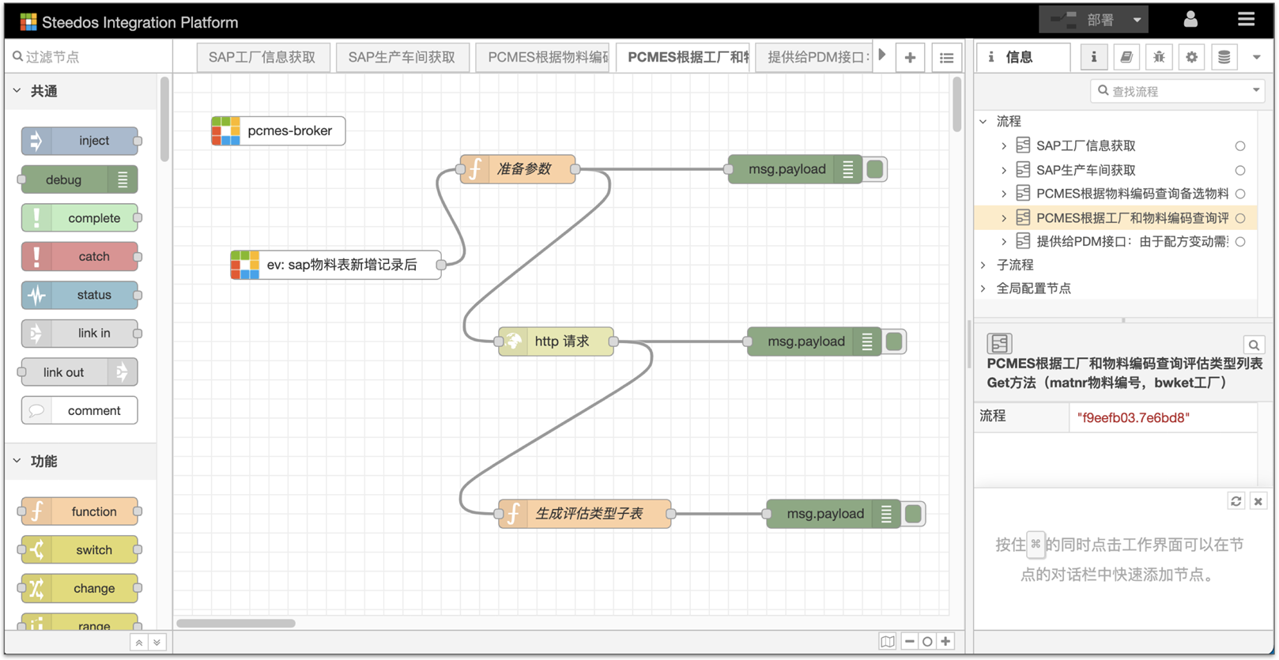
Task: Expand the SAP生产车间获取 tree row
Action: coord(1004,170)
